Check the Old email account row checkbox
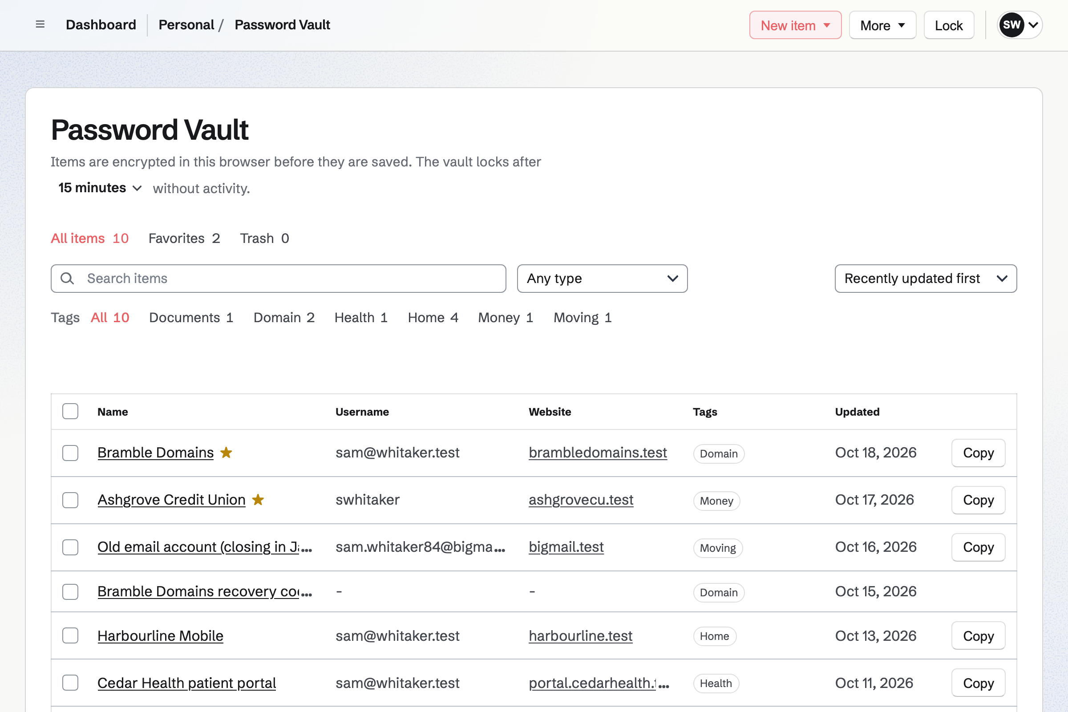1068x712 pixels. point(70,547)
